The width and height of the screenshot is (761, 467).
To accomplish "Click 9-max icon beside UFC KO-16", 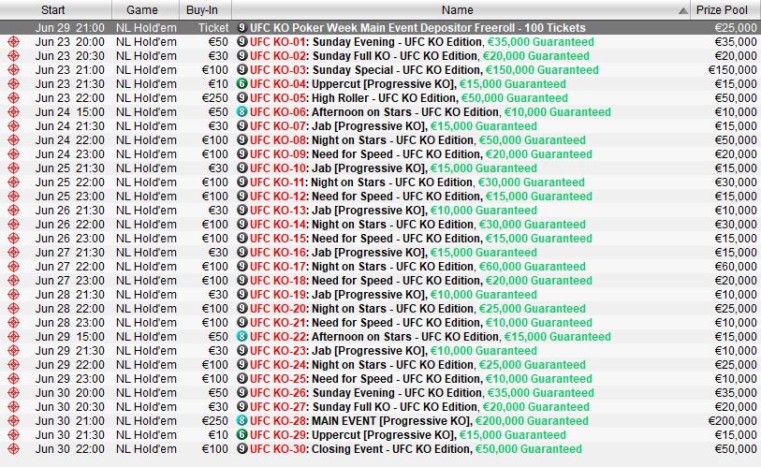I will [241, 253].
